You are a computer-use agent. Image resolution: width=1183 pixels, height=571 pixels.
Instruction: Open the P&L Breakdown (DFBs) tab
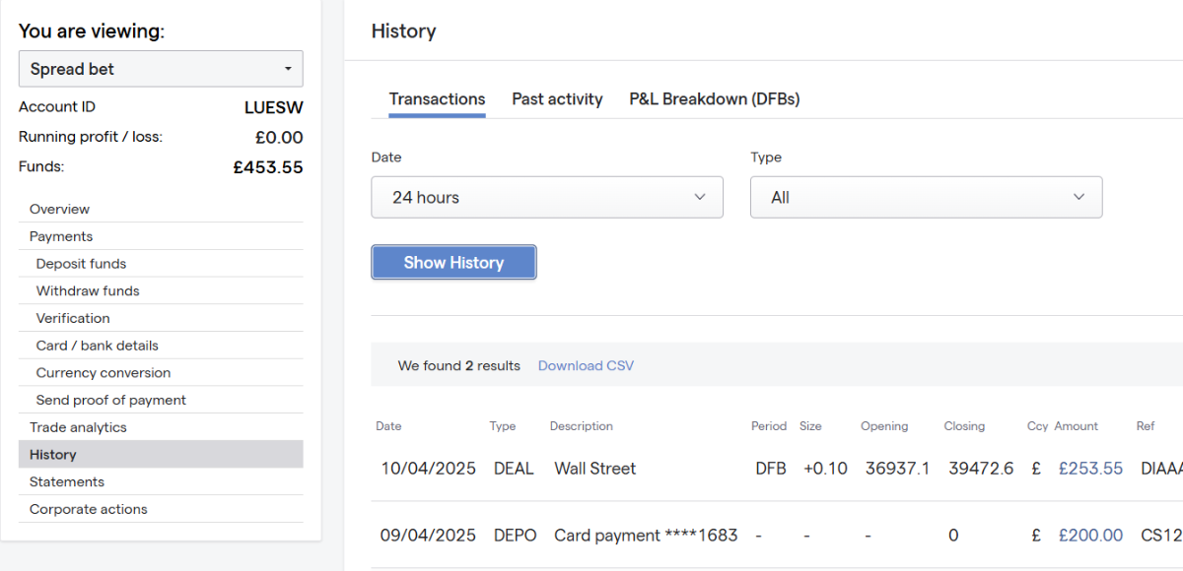point(714,99)
